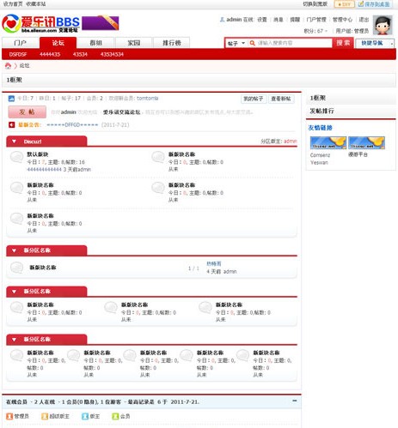Viewport: 398px width, 428px height.
Task: Open 查看新帖 view new posts
Action: [281, 99]
